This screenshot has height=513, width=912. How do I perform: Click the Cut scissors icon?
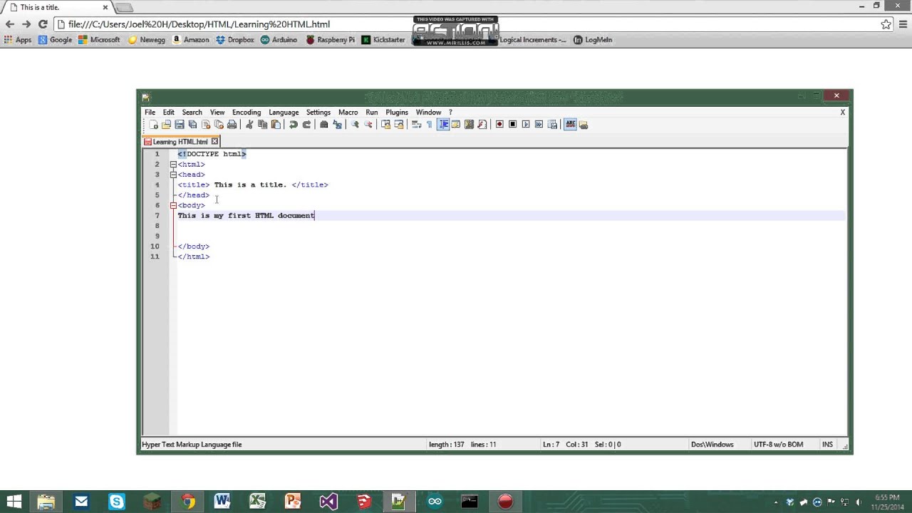pos(249,125)
